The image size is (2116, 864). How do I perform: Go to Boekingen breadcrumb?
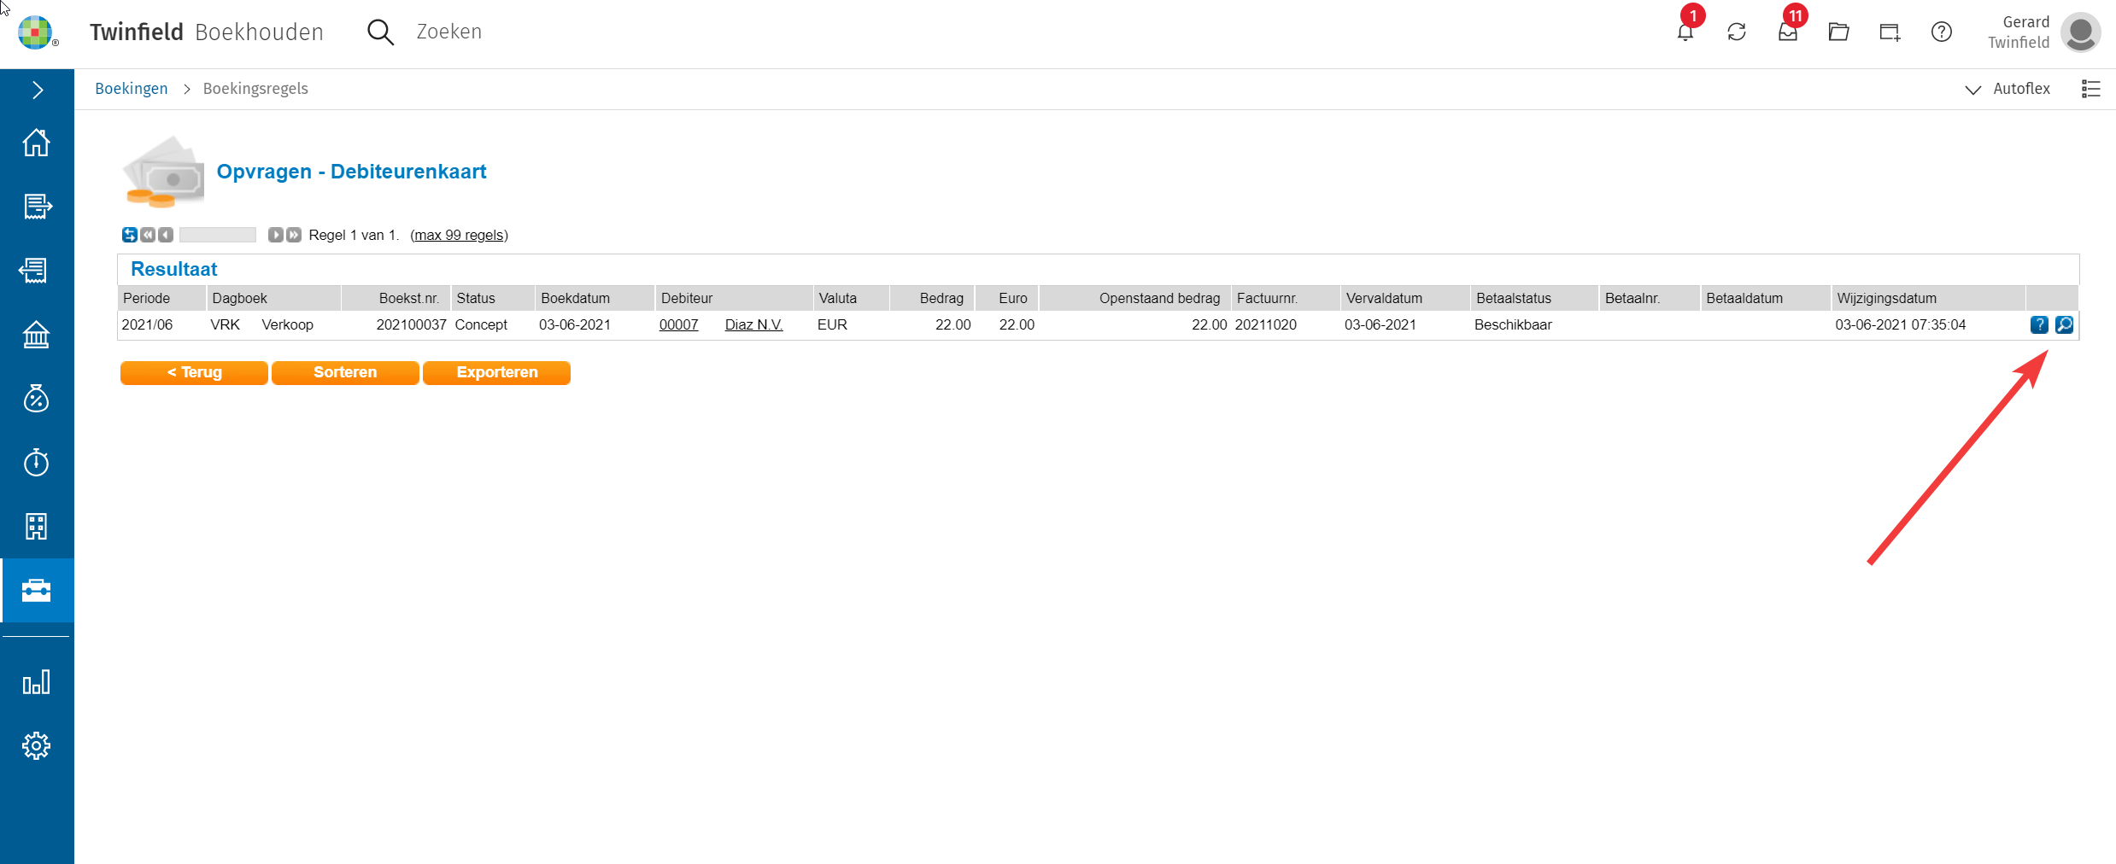click(x=132, y=89)
